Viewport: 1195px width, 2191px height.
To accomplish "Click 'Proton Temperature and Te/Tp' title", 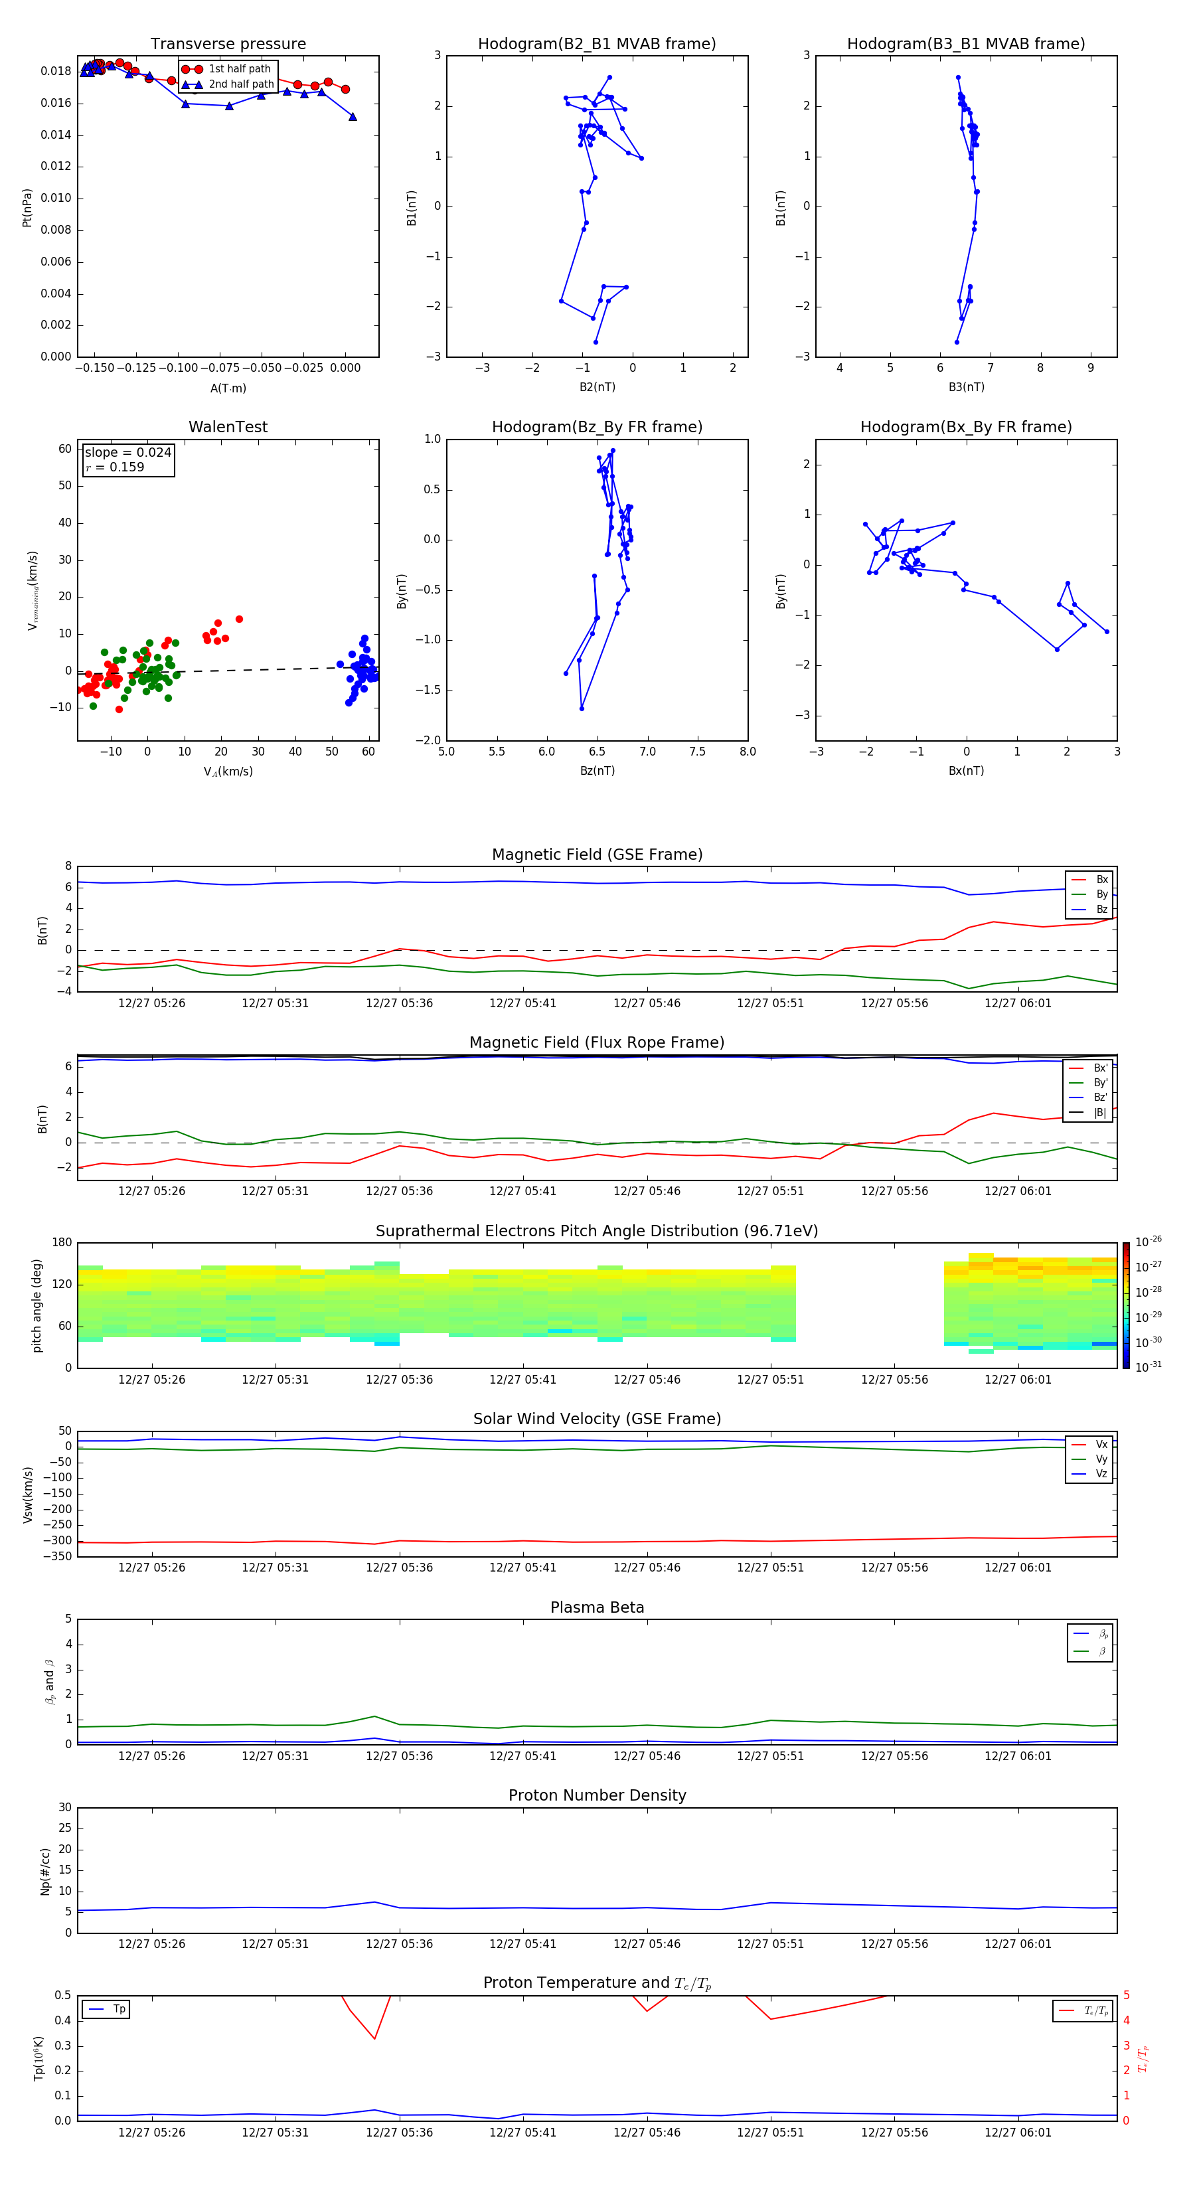I will pyautogui.click(x=597, y=1983).
